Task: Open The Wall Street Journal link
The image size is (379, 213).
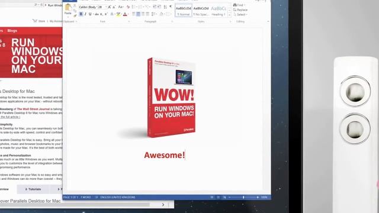Action: pyautogui.click(x=33, y=109)
